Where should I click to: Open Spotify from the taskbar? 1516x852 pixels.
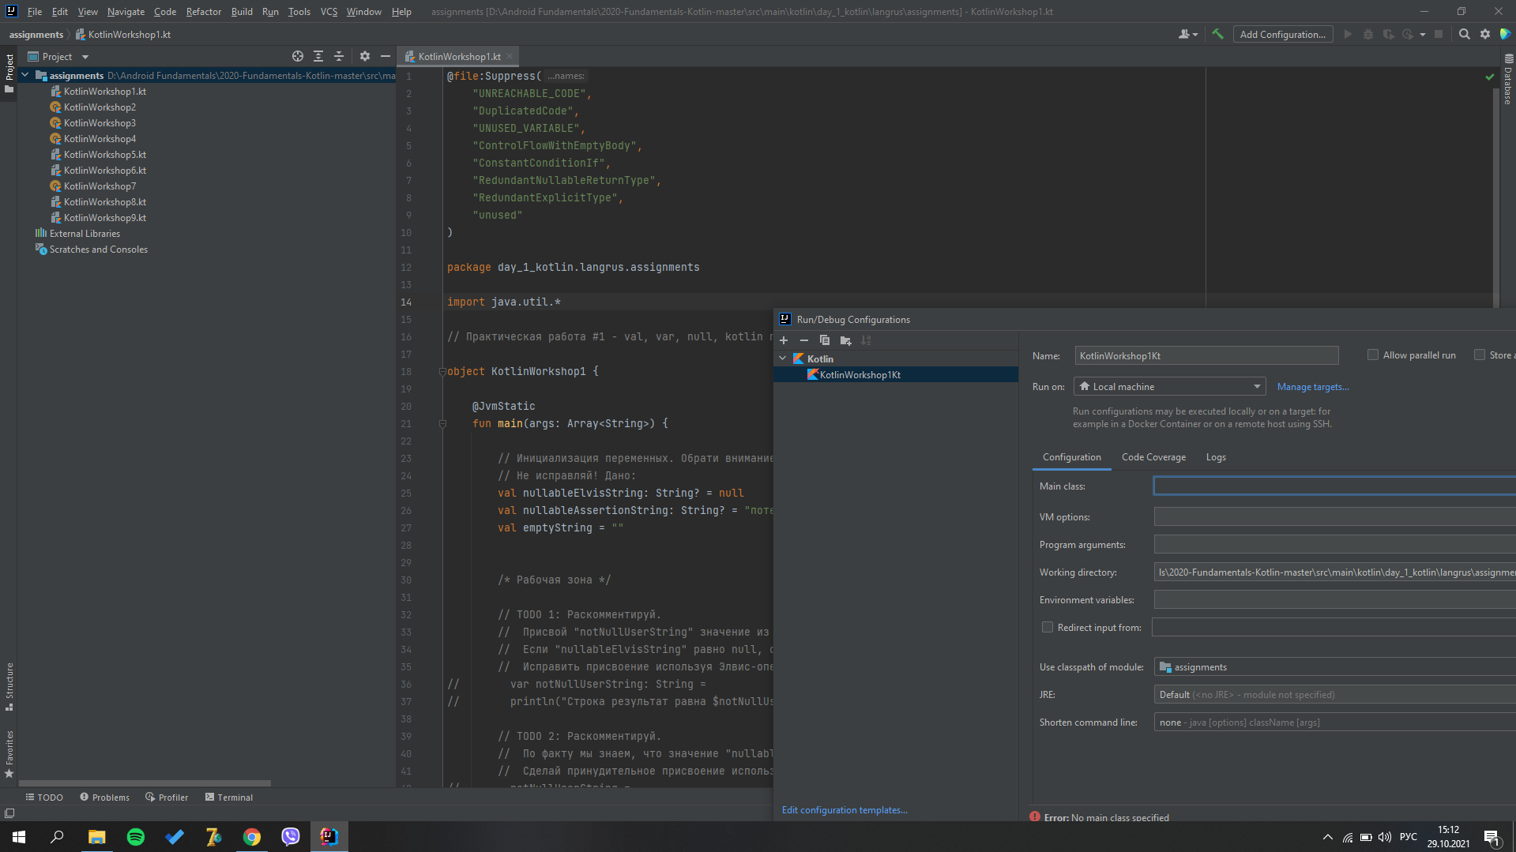[x=136, y=836]
